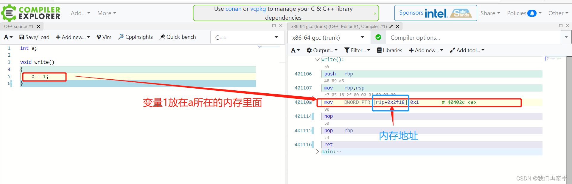Follow the vcpkg link in banner
The height and width of the screenshot is (184, 572).
[258, 9]
